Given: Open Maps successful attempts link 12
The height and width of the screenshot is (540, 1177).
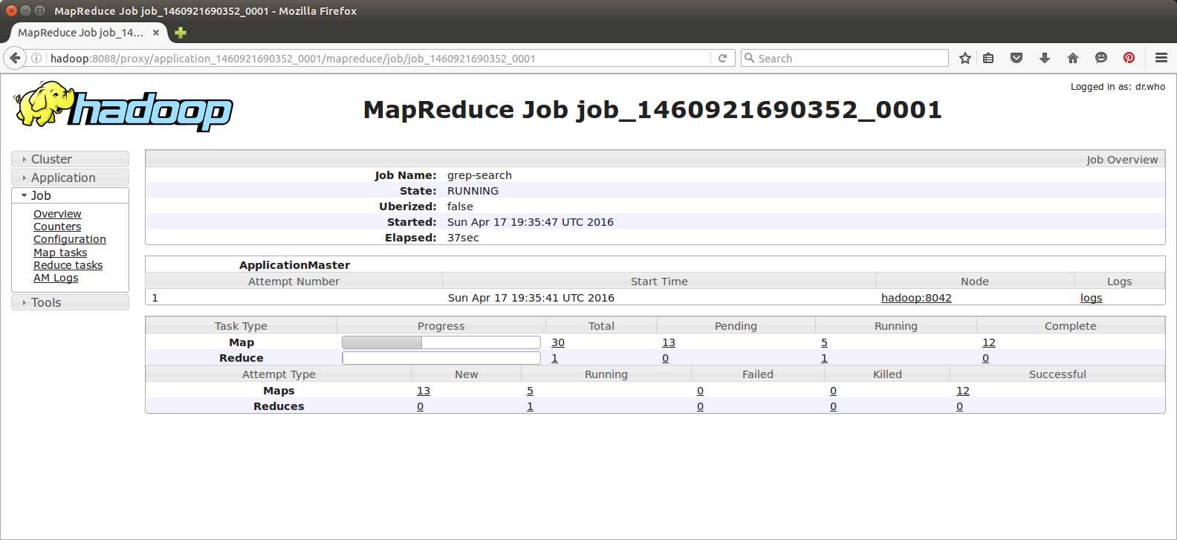Looking at the screenshot, I should coord(963,391).
